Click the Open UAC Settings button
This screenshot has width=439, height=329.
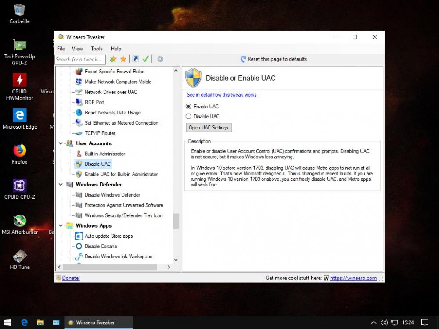pyautogui.click(x=209, y=128)
